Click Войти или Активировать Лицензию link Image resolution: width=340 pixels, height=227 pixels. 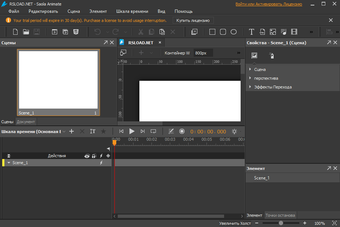coord(268,4)
